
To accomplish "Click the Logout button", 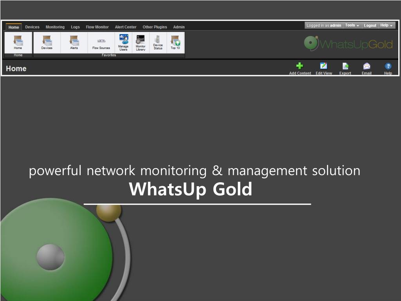I will [x=370, y=25].
